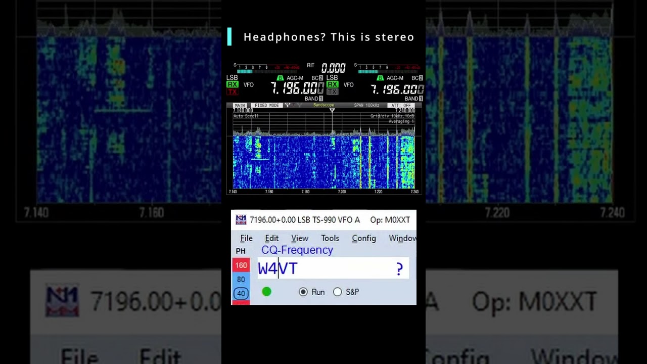The width and height of the screenshot is (647, 364).
Task: Click the sub receiver BAND 1 indicator
Action: tap(413, 99)
